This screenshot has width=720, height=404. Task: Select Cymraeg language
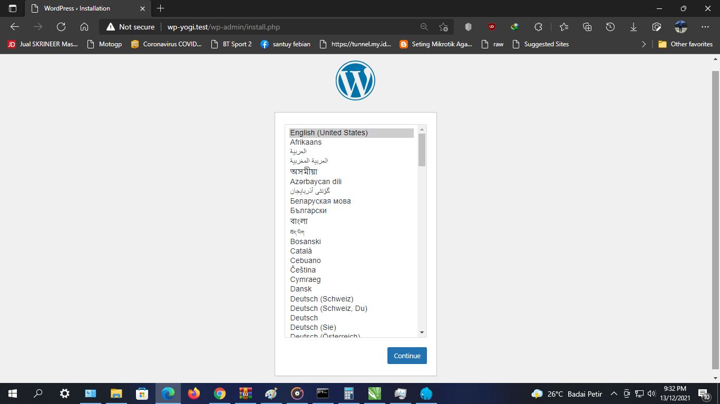352,279
